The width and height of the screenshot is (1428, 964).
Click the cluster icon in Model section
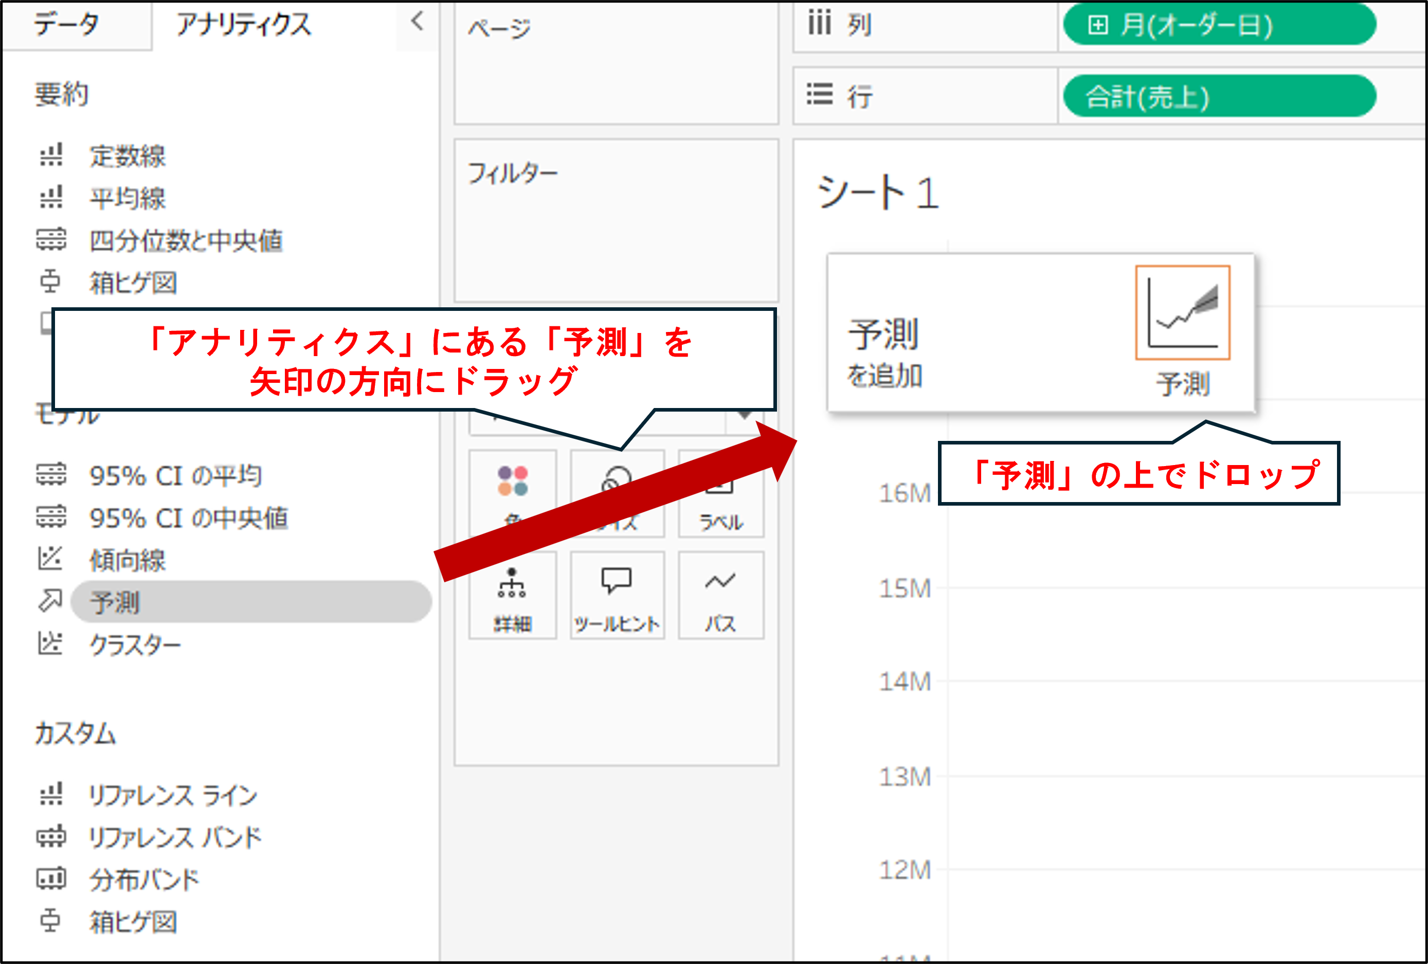point(50,643)
